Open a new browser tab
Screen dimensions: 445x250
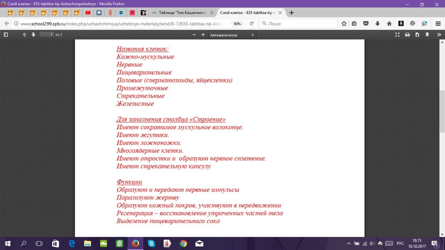pyautogui.click(x=291, y=13)
